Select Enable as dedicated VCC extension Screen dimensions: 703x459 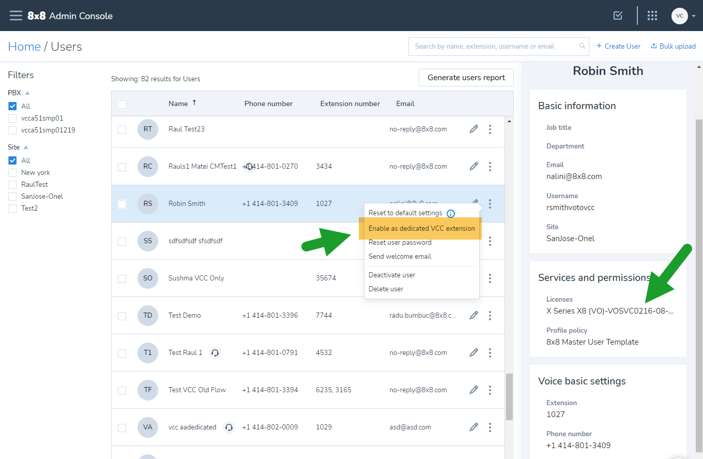421,228
